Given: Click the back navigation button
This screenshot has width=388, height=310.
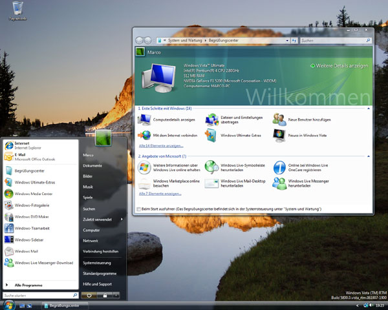Looking at the screenshot, I should click(x=139, y=40).
